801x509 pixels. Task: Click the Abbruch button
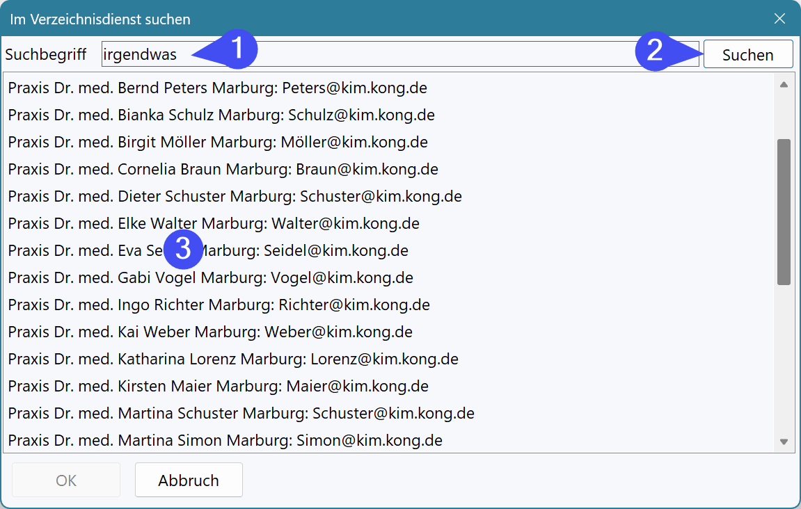[x=189, y=480]
